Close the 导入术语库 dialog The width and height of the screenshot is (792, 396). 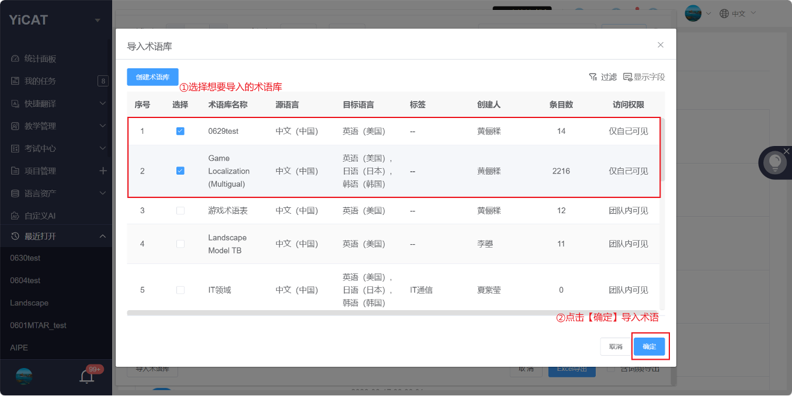point(661,44)
